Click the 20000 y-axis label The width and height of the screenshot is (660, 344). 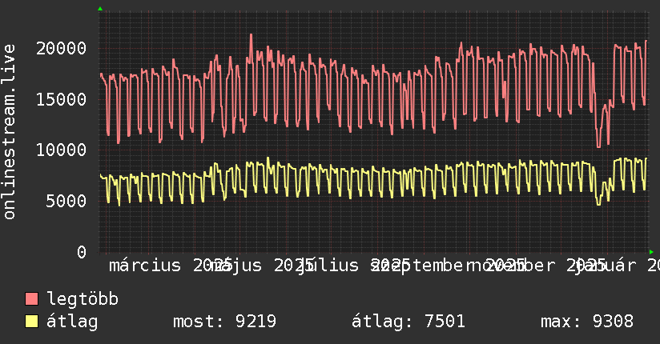61,48
